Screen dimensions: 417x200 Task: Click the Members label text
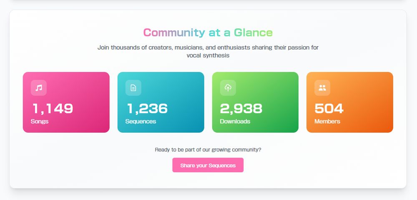click(x=327, y=121)
